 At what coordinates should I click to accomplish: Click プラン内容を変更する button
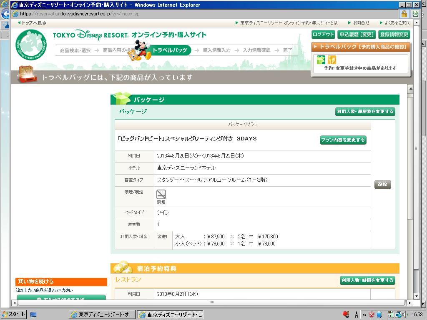343,140
